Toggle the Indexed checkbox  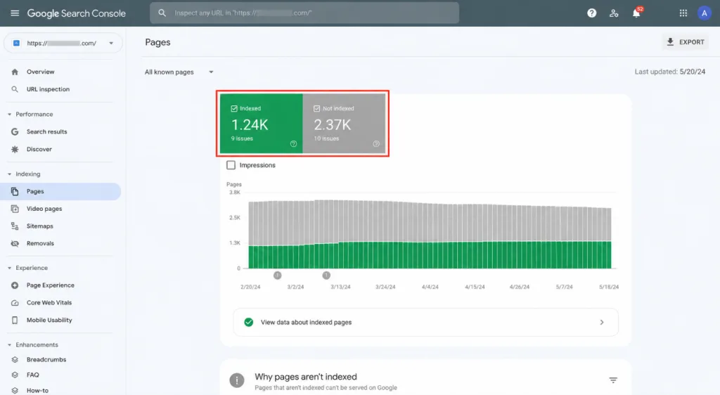click(234, 109)
